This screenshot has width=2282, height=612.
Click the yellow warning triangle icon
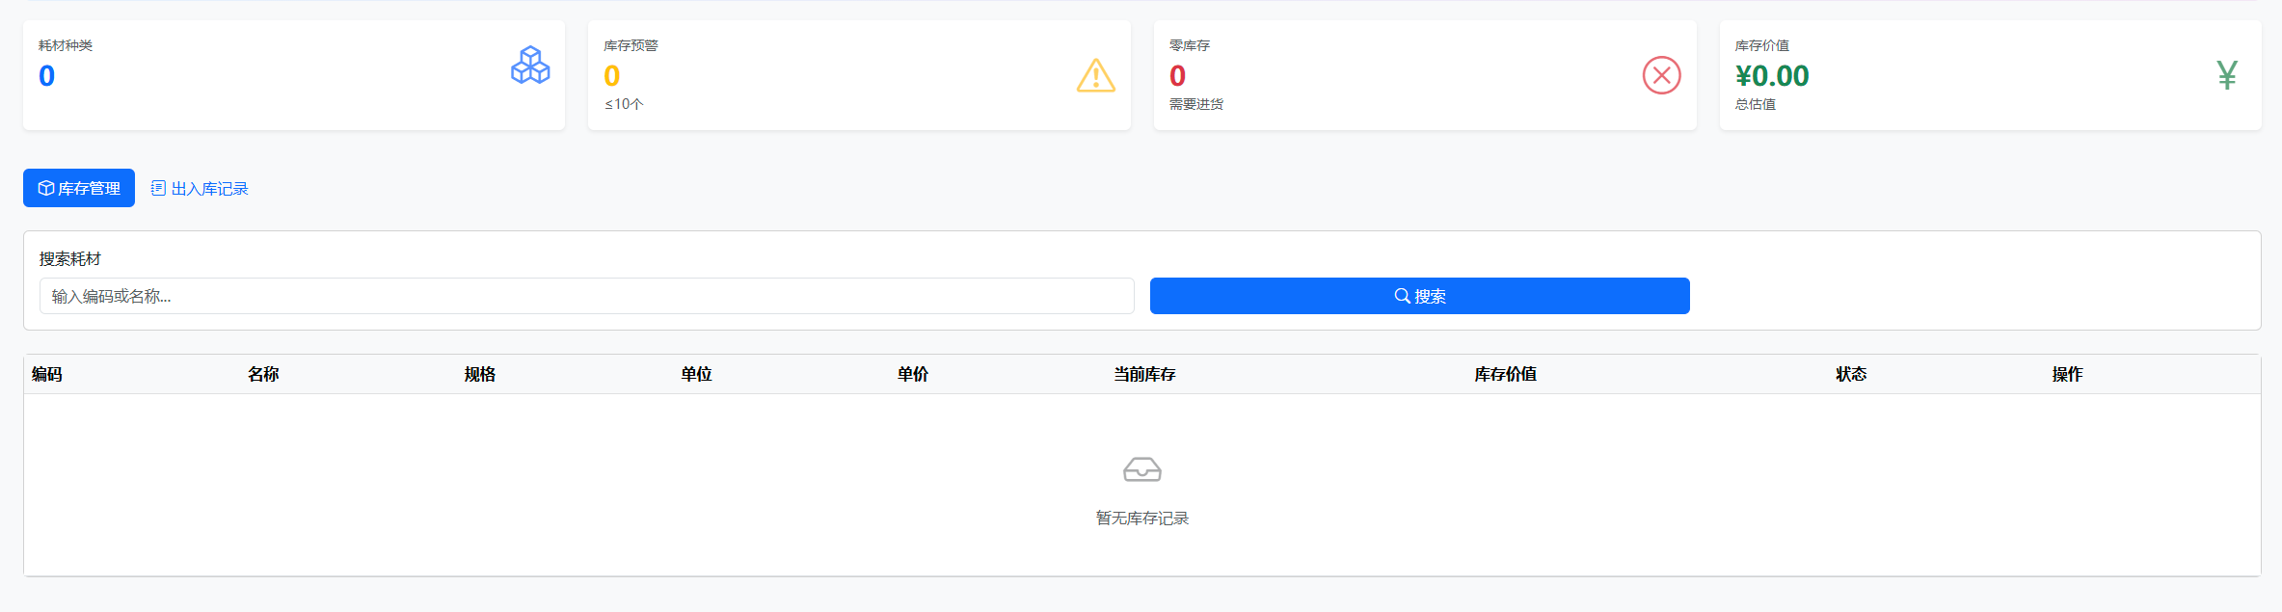point(1095,75)
